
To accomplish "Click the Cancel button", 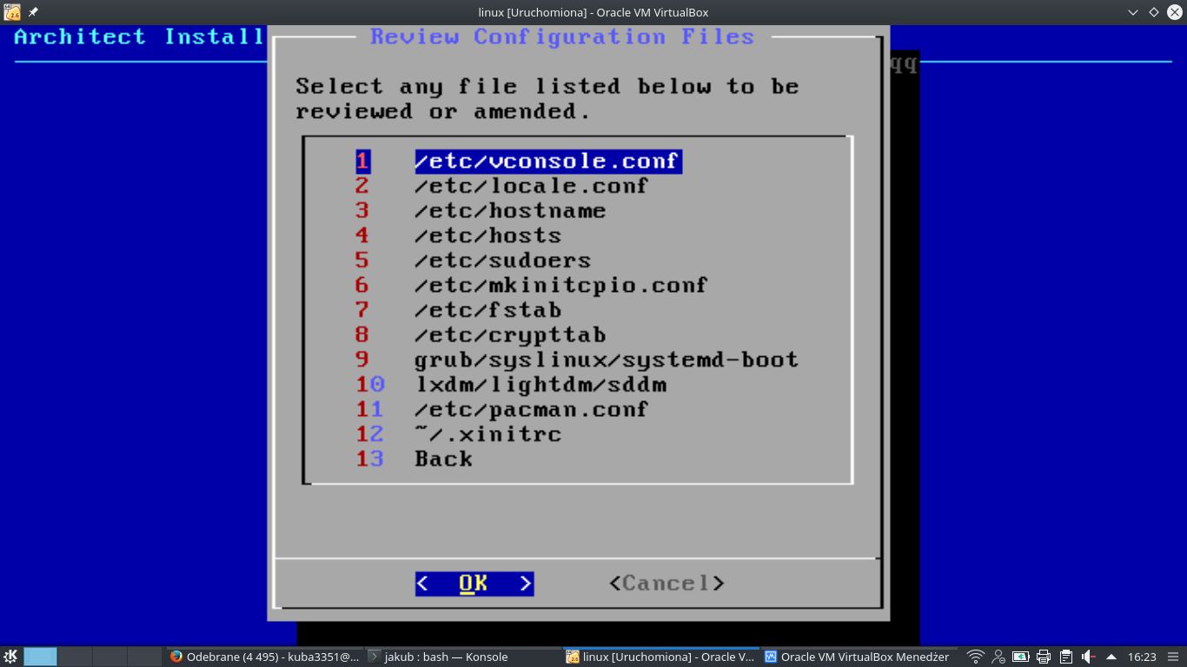I will (x=666, y=584).
